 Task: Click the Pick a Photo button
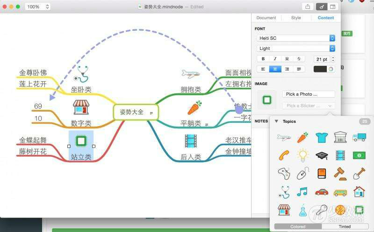coord(309,94)
